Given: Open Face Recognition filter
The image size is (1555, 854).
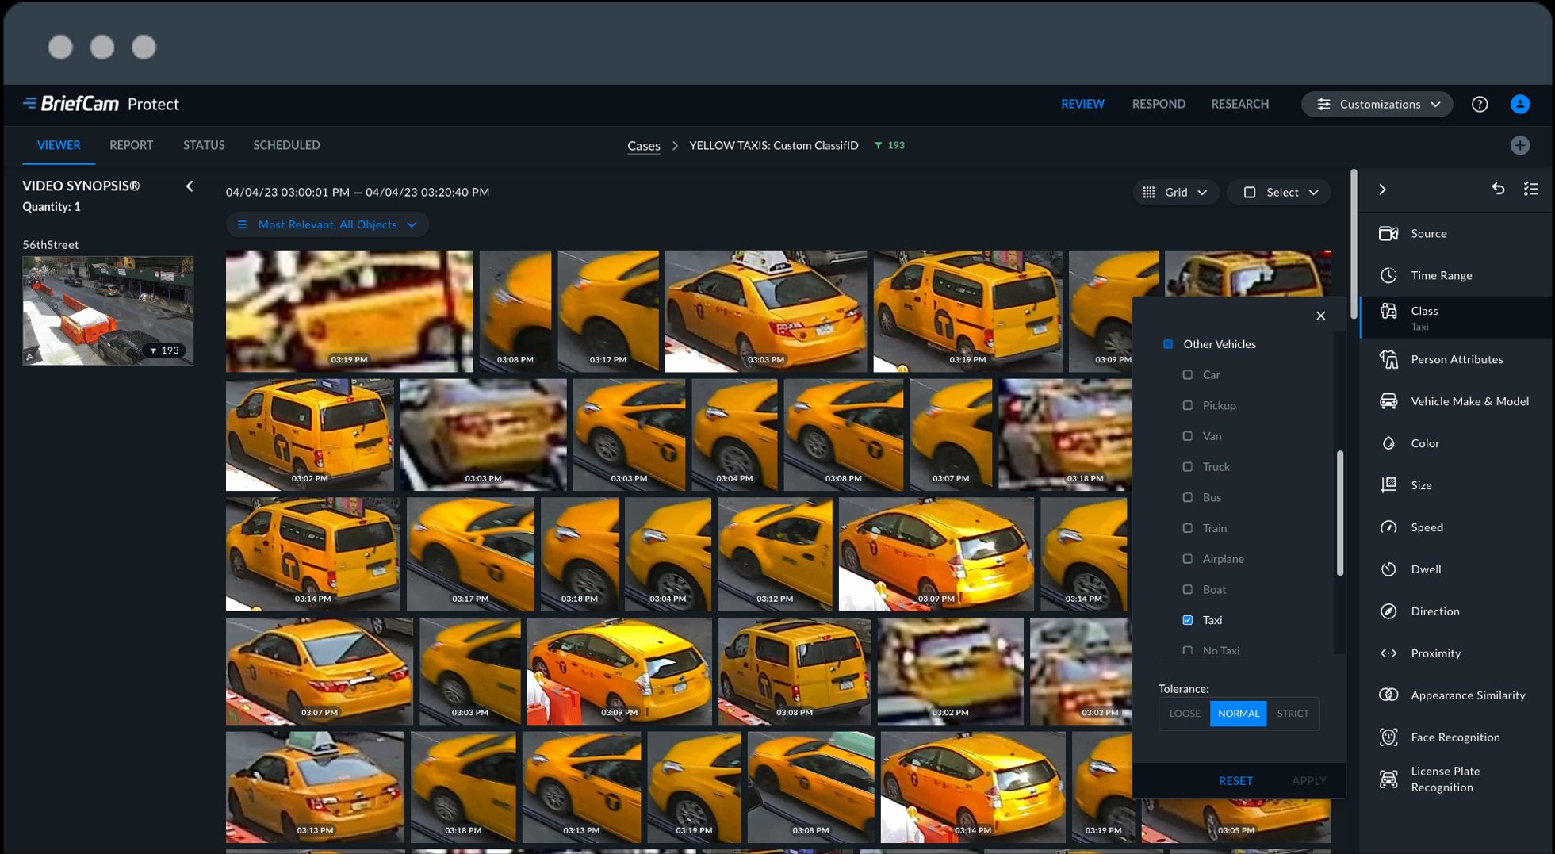Looking at the screenshot, I should click(1388, 737).
